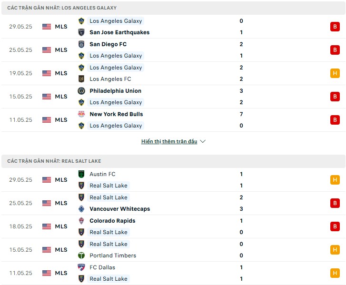Click the New York Red Bulls logo

tap(81, 114)
